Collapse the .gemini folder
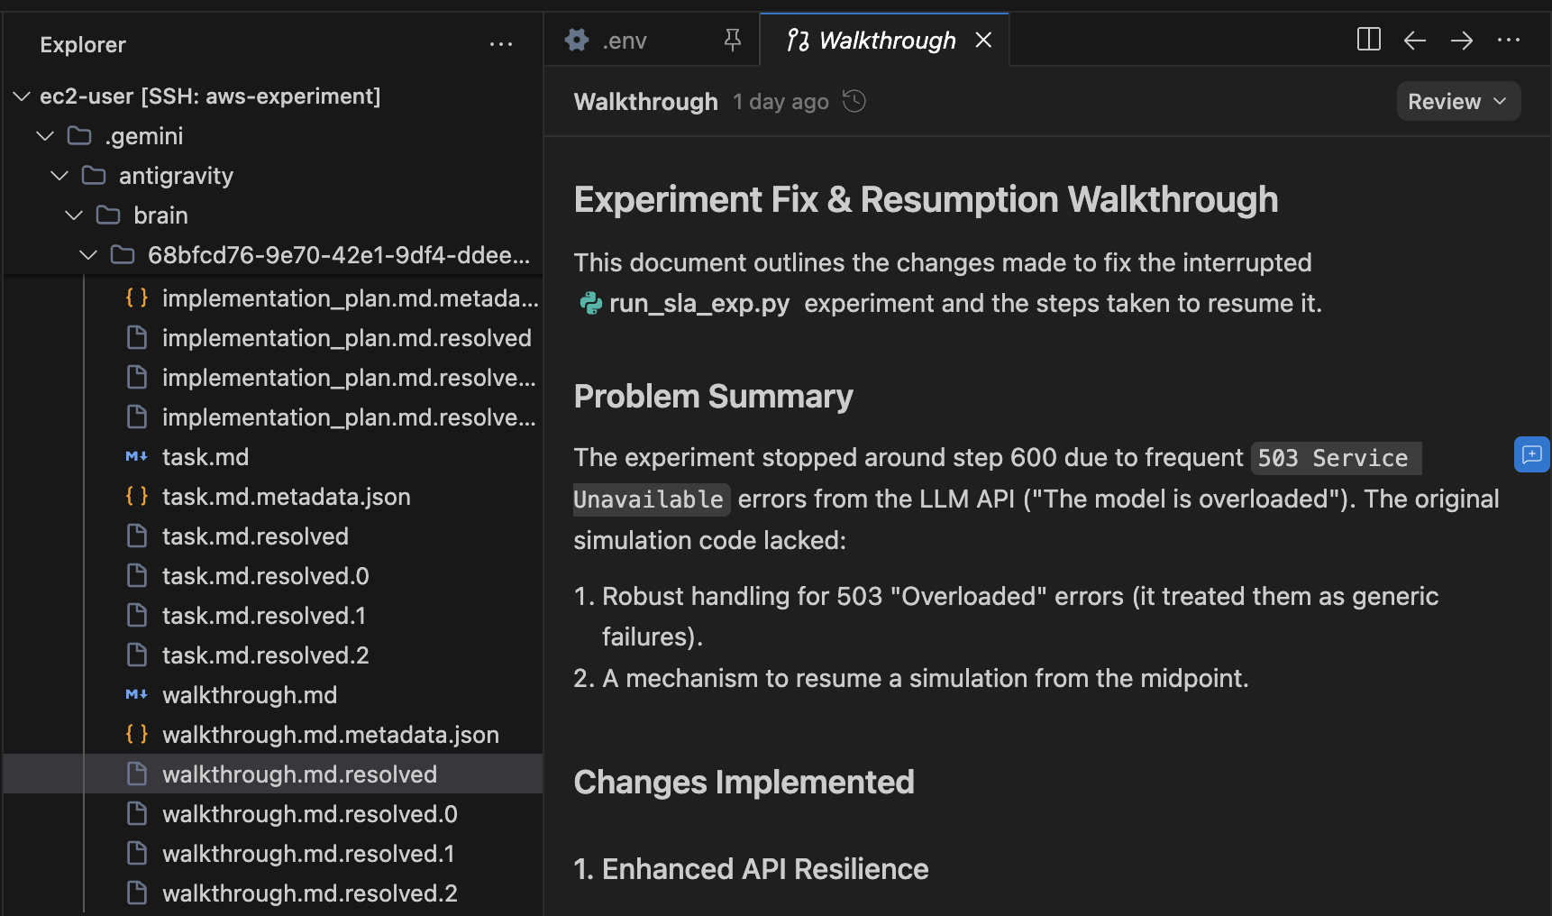This screenshot has height=916, width=1552. 45,135
